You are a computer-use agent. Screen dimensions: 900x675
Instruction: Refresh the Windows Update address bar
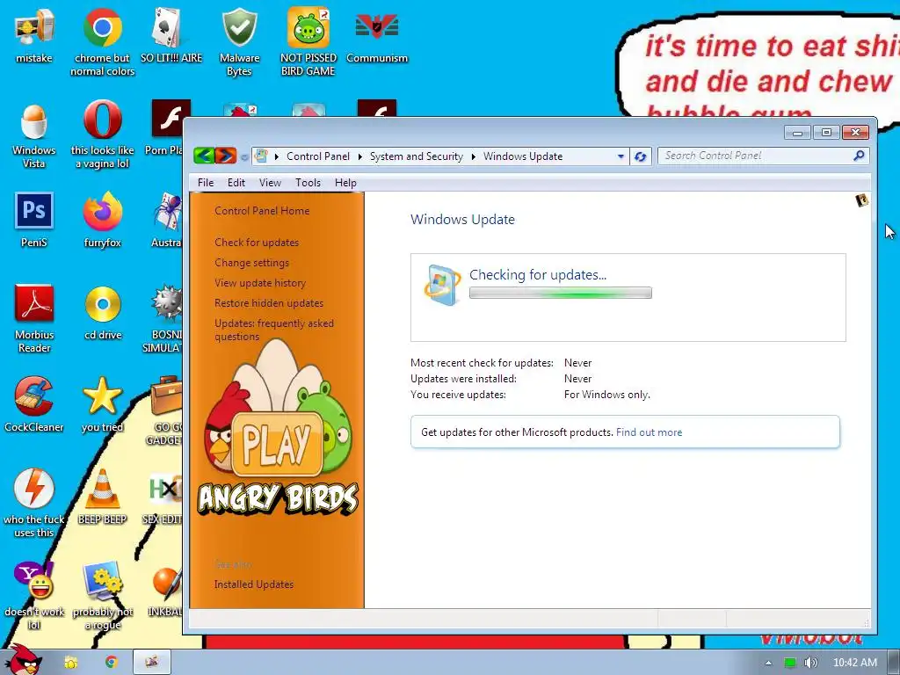641,156
